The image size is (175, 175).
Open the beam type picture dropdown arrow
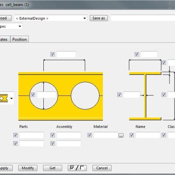point(12,98)
